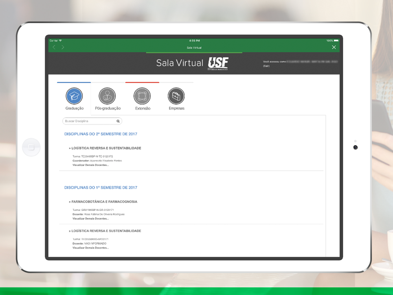Click Disciplinas do 2º Semestre de 2017 heading

pos(101,134)
